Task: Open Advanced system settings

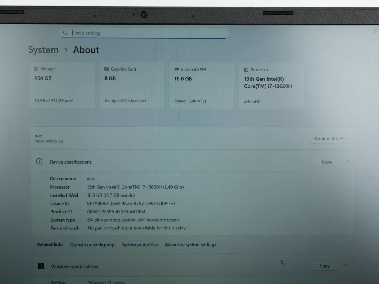Action: pos(190,245)
